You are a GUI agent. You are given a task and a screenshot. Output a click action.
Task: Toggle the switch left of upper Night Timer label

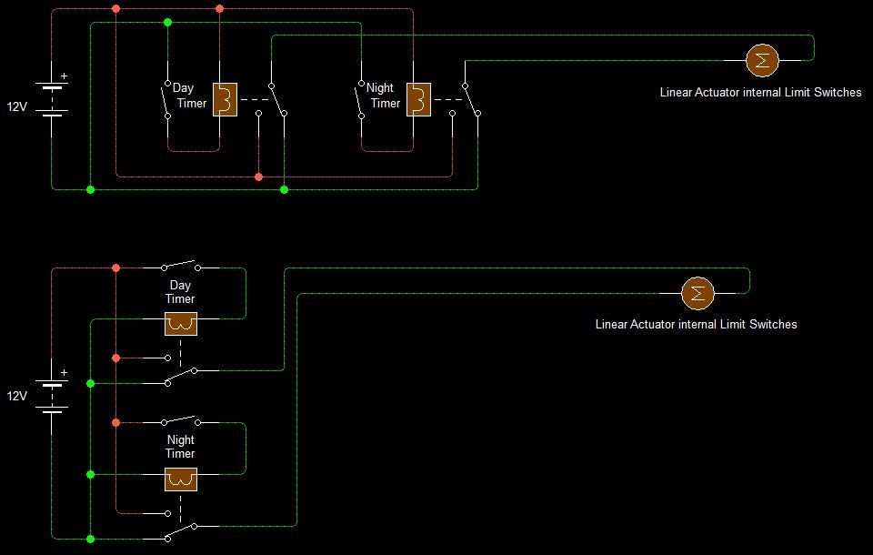point(361,100)
